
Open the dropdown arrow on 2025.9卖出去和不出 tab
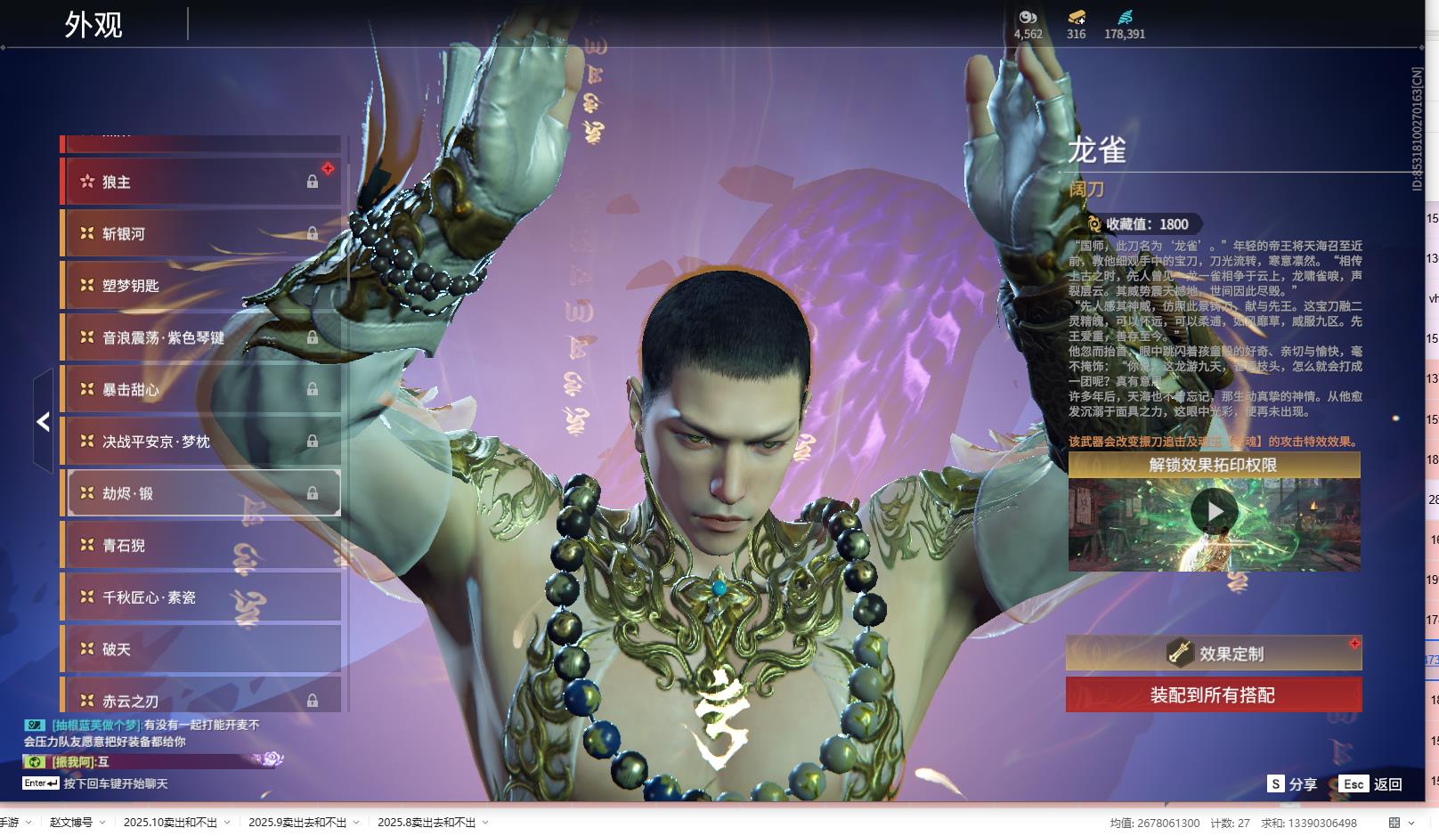pos(356,823)
